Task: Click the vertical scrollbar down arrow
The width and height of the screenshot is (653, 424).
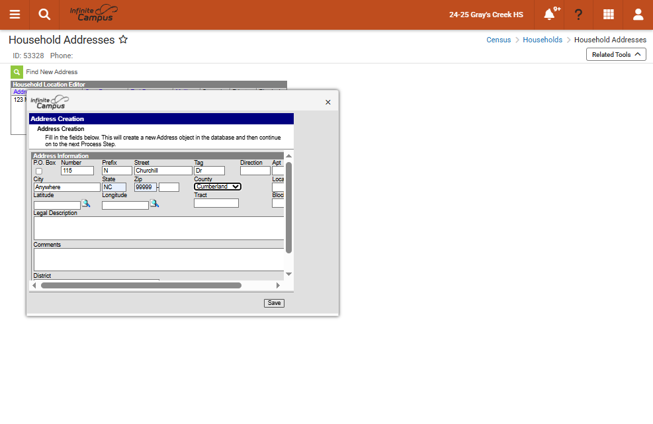Action: click(288, 274)
